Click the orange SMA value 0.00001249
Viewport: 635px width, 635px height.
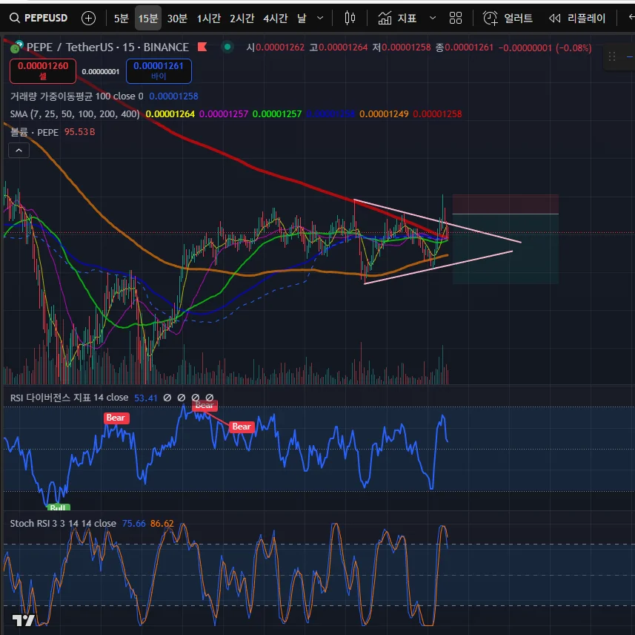[384, 114]
